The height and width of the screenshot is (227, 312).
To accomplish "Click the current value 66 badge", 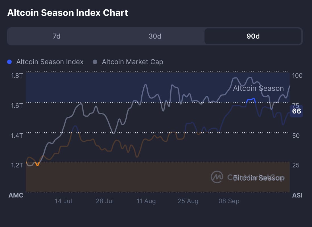I will click(x=296, y=111).
